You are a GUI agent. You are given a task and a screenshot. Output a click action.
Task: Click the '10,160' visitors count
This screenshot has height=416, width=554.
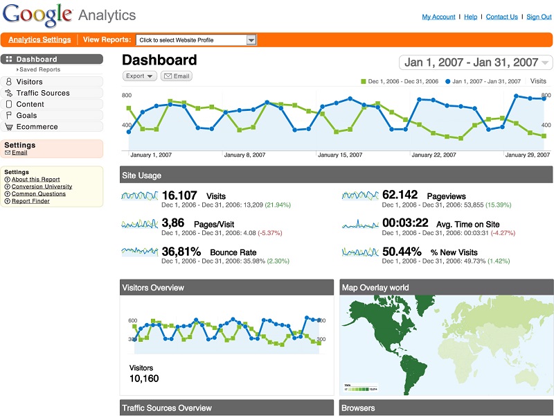144,379
